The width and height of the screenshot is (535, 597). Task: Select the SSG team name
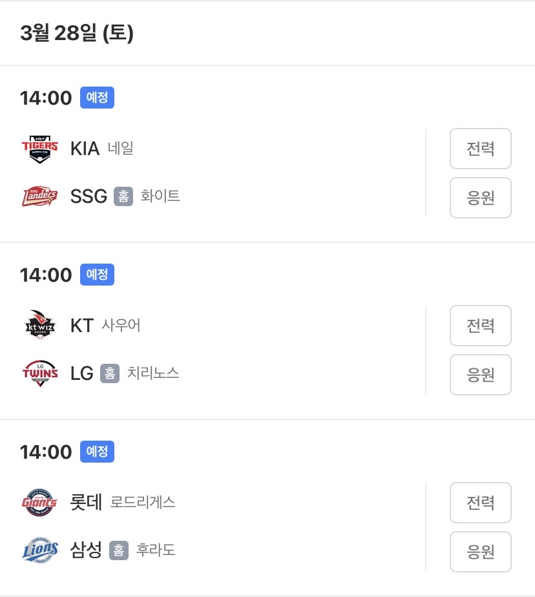pyautogui.click(x=89, y=196)
